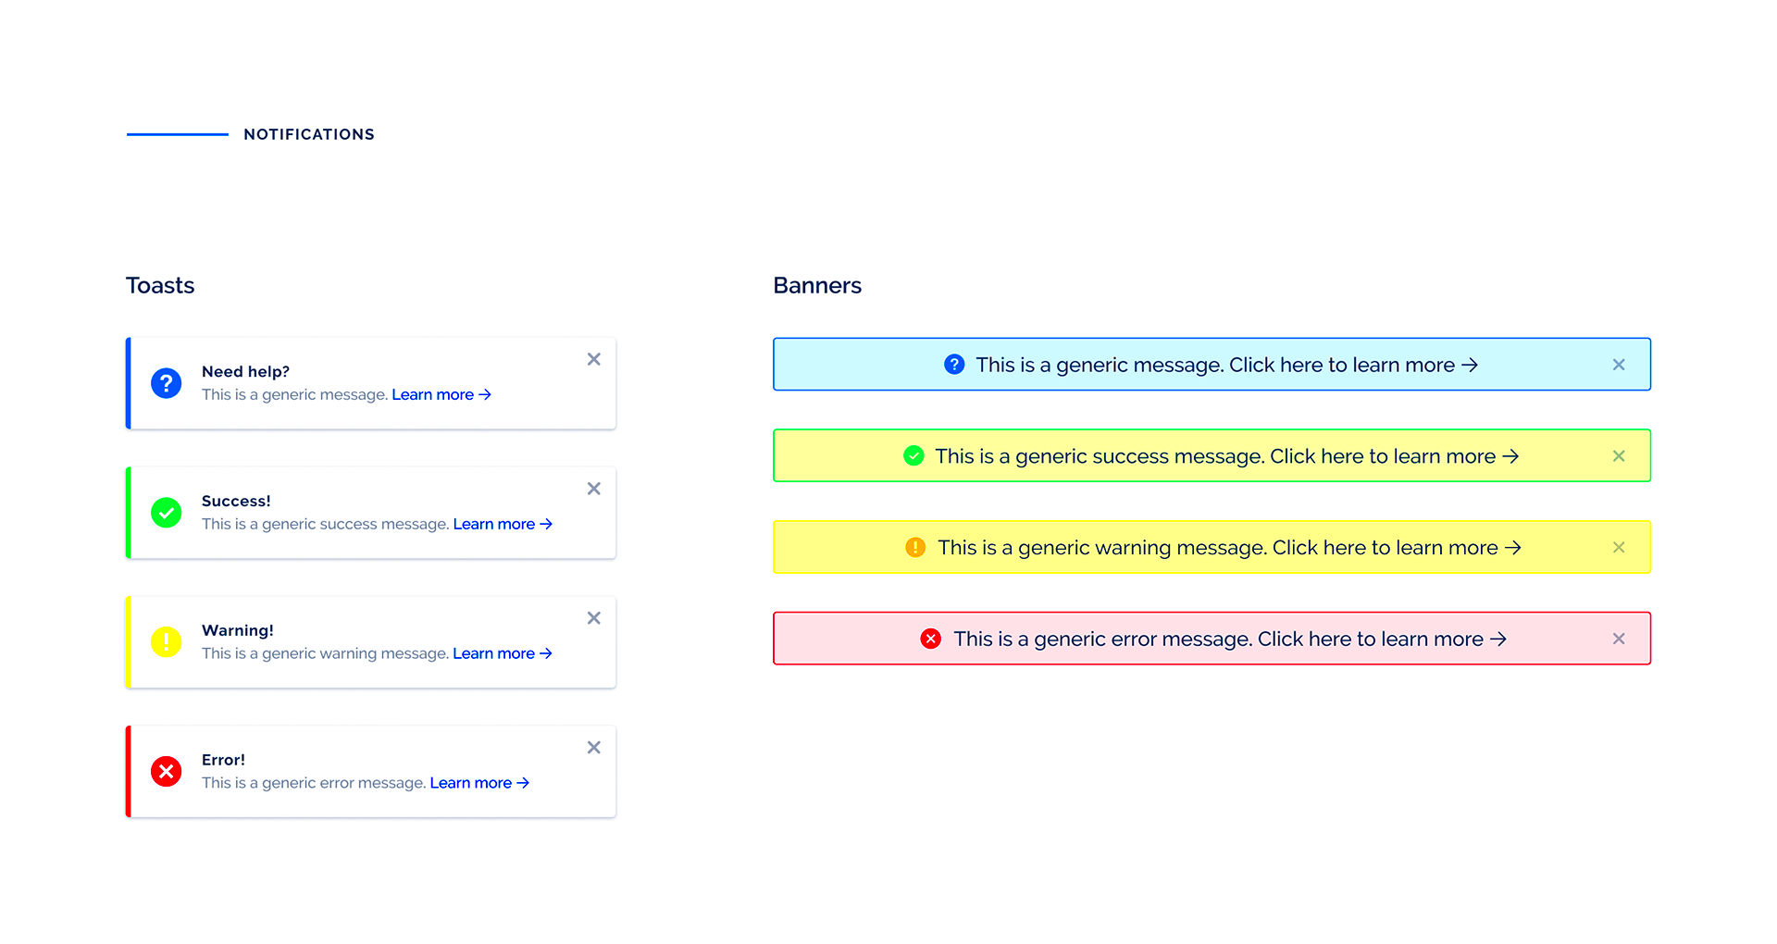Click the yellow exclamation icon in Warning toast
Viewport: 1777px width, 944px height.
[167, 642]
